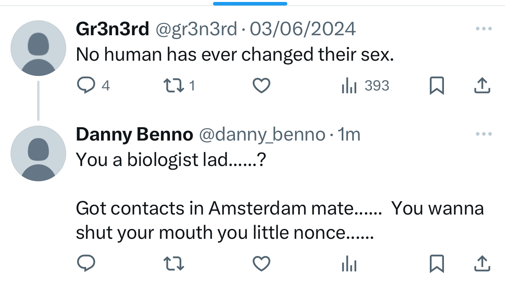Tap the blue drag handle at top

tap(250, 4)
